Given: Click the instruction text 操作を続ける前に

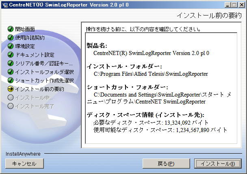Looking at the screenshot, I should [143, 29].
